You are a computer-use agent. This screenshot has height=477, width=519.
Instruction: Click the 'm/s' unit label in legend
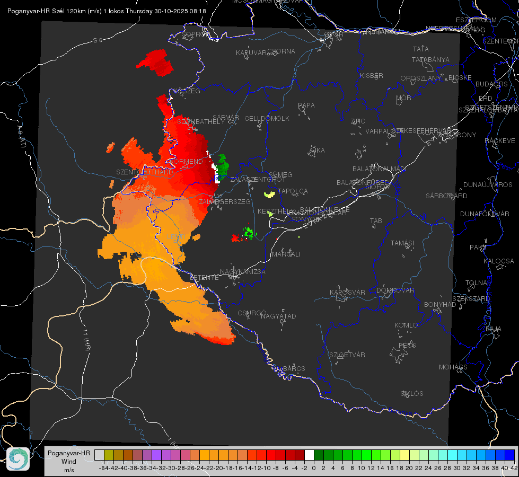(x=69, y=470)
